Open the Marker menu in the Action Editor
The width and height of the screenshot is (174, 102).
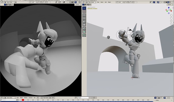(26, 98)
